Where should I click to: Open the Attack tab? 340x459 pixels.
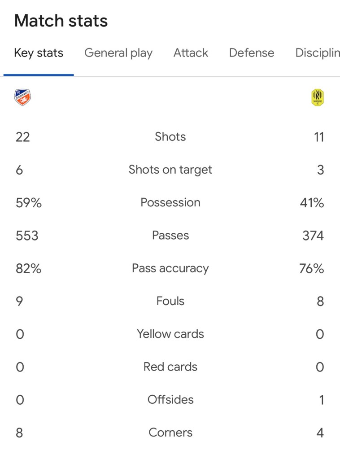pos(191,53)
